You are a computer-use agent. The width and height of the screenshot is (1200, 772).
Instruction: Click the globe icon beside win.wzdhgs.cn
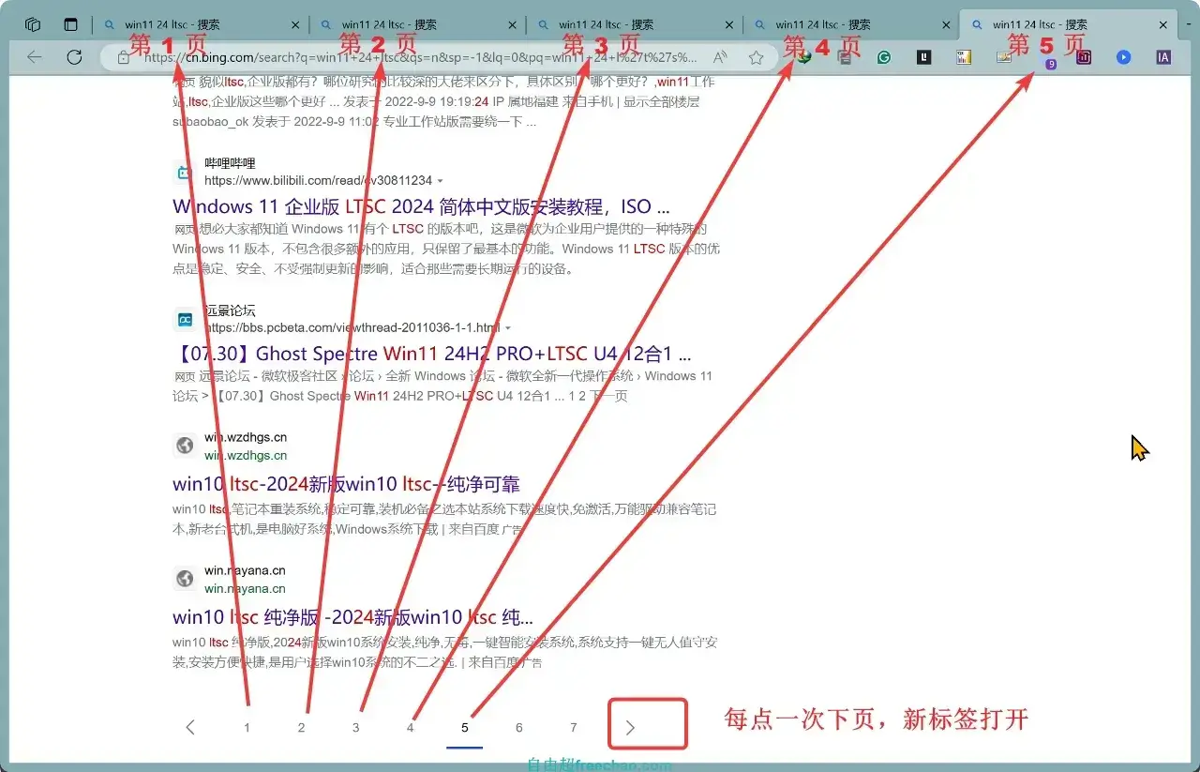tap(185, 446)
